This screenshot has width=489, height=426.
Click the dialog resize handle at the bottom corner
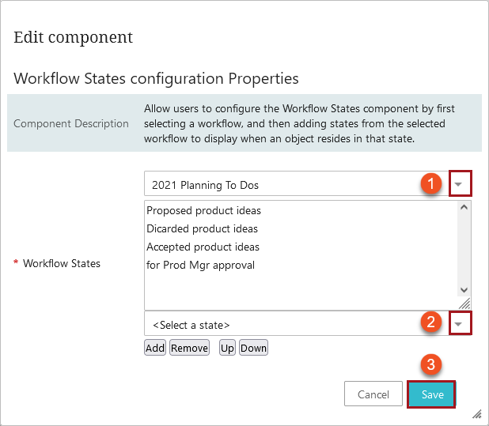click(x=477, y=414)
